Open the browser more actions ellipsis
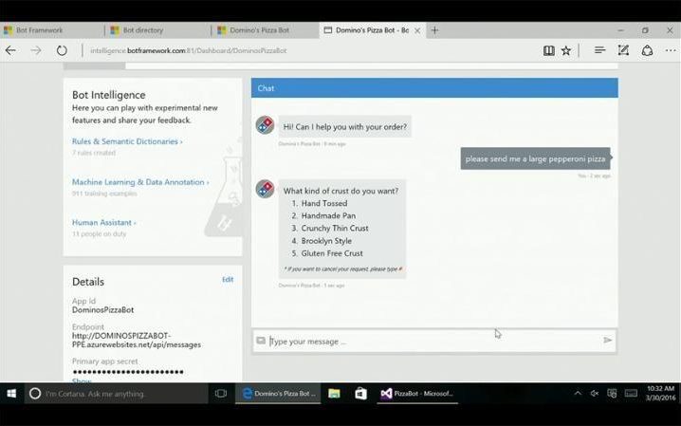The height and width of the screenshot is (426, 681). (671, 50)
